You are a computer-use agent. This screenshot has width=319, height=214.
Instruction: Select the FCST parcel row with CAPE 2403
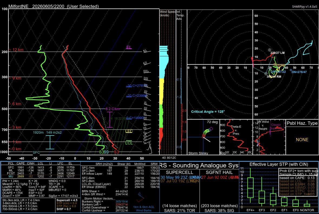(41, 173)
